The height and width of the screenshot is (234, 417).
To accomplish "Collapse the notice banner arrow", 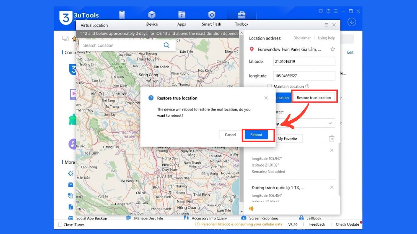I will [x=242, y=34].
